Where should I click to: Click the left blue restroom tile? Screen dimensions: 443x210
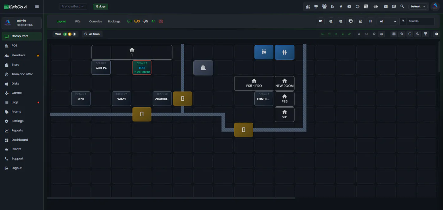pyautogui.click(x=264, y=52)
